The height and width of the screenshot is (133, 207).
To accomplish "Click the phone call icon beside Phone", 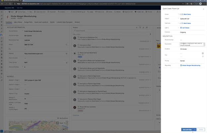I will click(x=66, y=45).
